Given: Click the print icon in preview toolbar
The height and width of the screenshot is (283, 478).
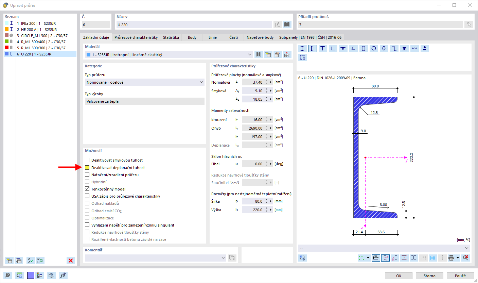Looking at the screenshot, I should (x=452, y=258).
